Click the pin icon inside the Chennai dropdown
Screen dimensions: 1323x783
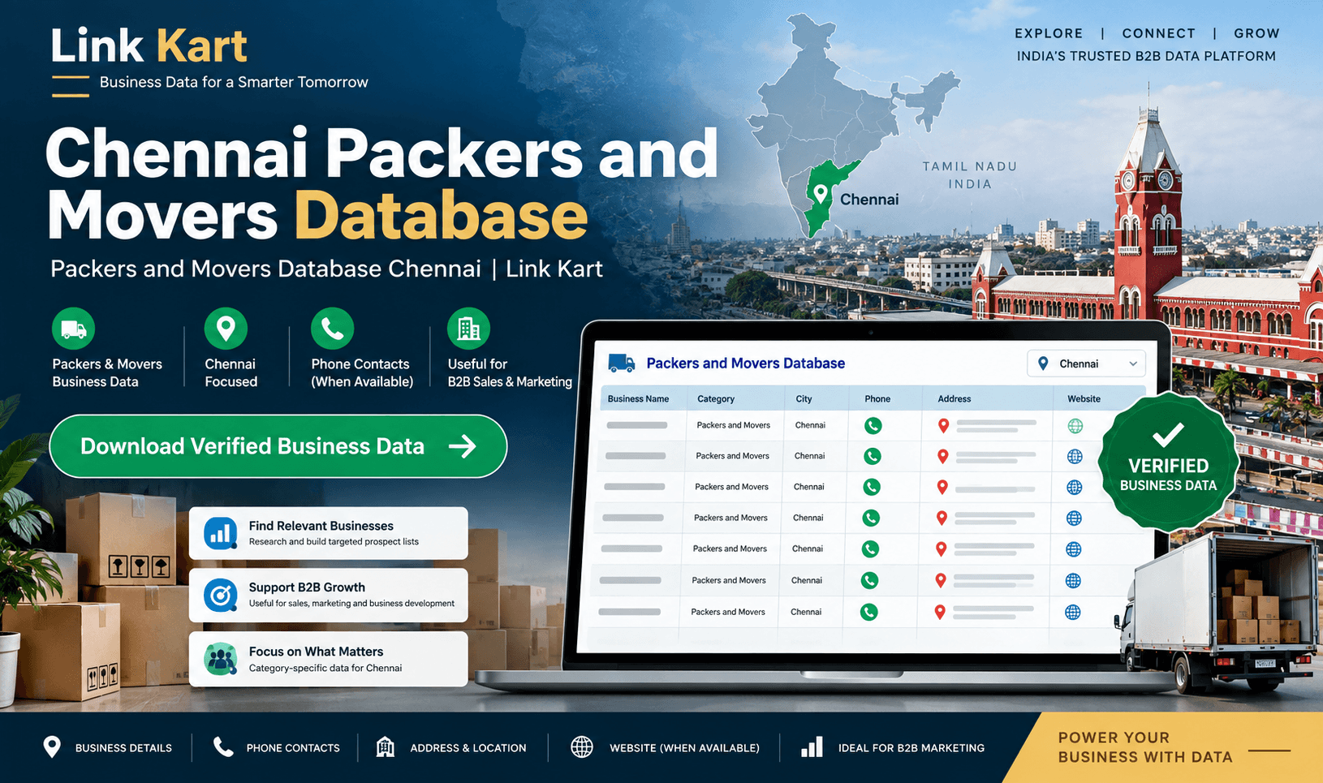[x=1043, y=364]
